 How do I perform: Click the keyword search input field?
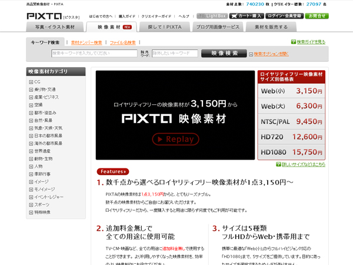(x=94, y=54)
